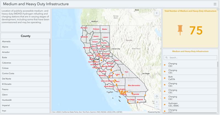Click the search magnifier icon
Screen dimensions: 220x115
click(x=167, y=57)
